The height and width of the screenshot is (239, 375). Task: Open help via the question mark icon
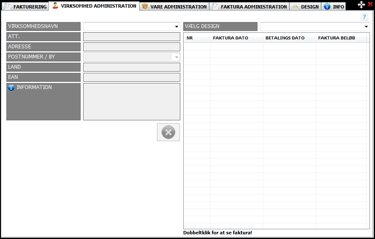click(x=364, y=17)
